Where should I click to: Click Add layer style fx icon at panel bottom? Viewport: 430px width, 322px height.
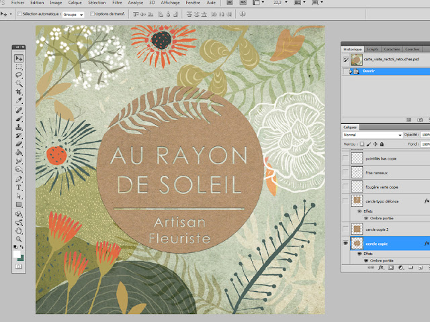(x=381, y=268)
